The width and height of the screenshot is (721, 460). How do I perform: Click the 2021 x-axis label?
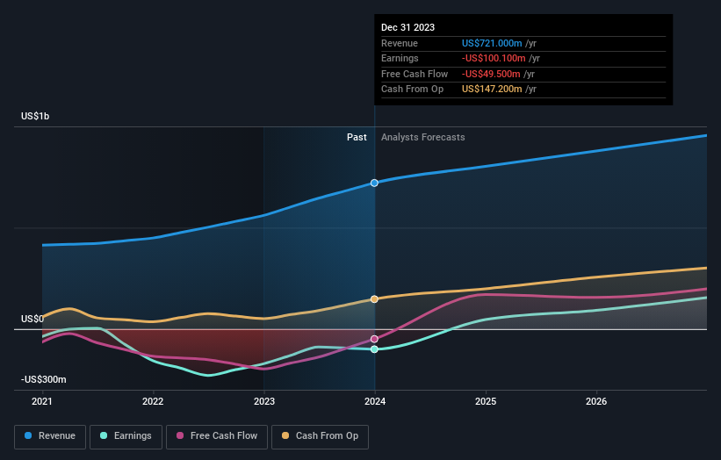tap(42, 402)
